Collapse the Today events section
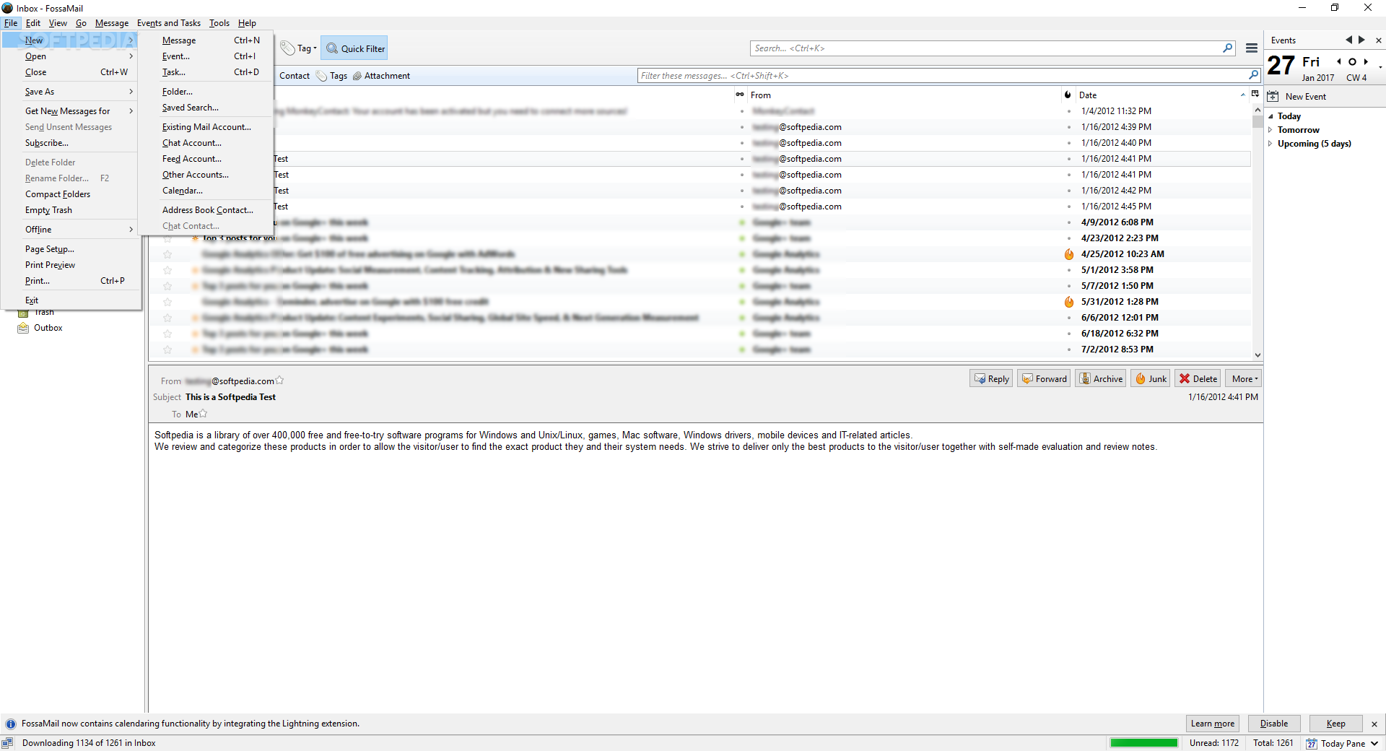The image size is (1386, 751). coord(1270,116)
